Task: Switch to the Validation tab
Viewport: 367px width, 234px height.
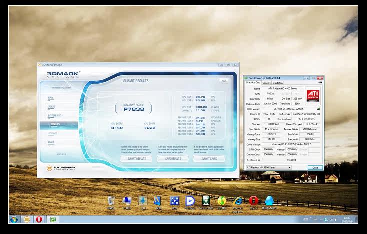Action: tap(278, 83)
